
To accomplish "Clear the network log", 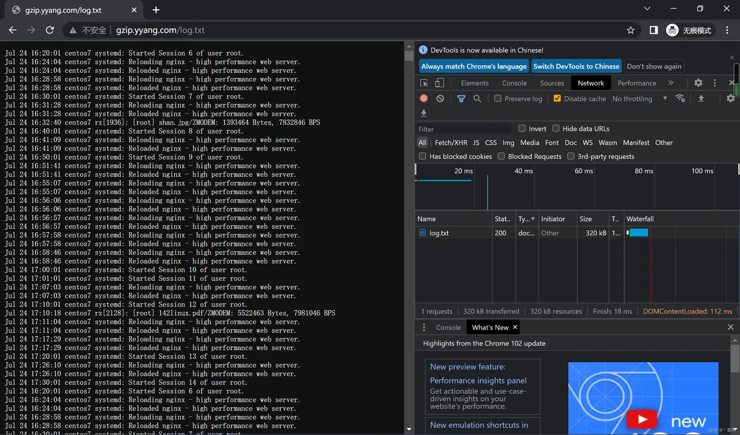I will (x=440, y=98).
